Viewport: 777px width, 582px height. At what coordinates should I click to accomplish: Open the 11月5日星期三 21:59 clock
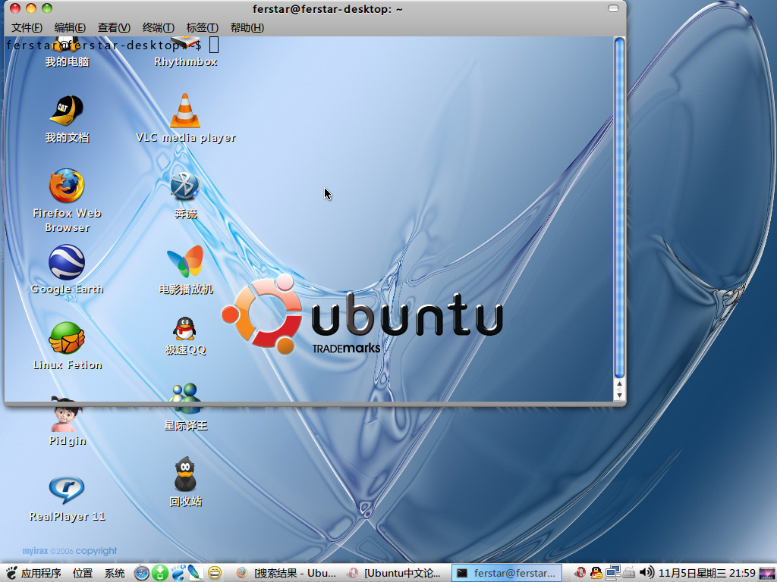(707, 573)
